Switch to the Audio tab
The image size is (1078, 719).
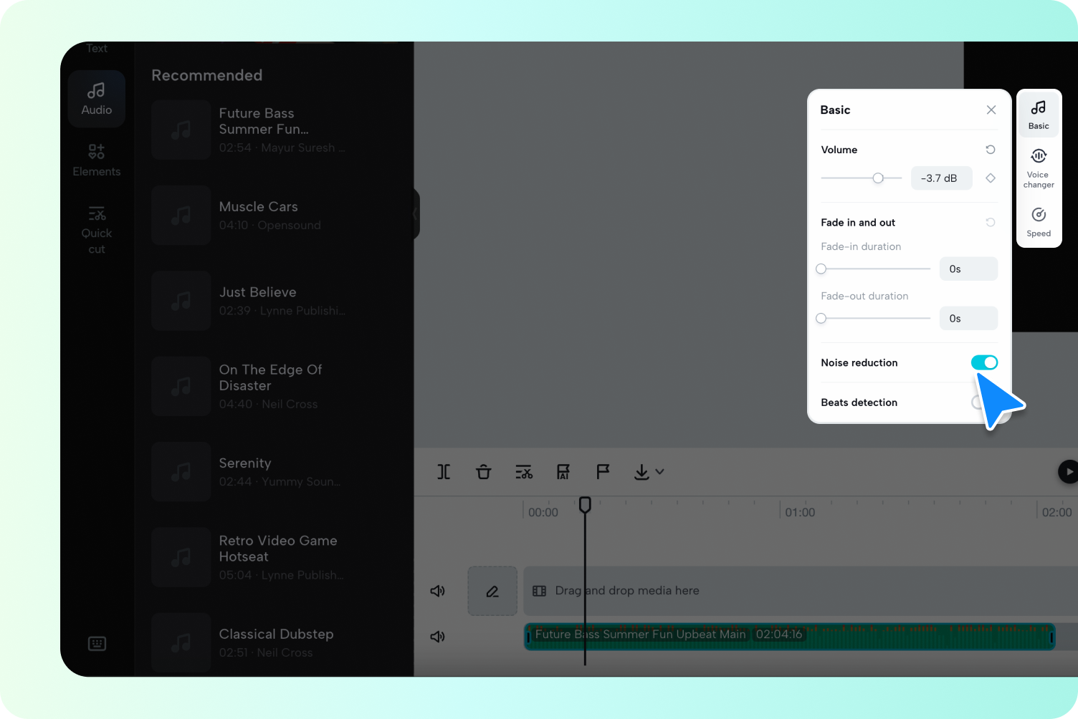[x=97, y=99]
